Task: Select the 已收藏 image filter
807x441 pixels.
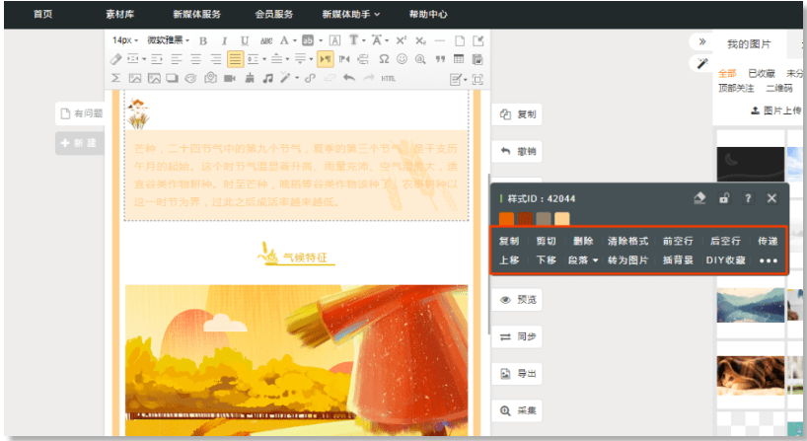Action: tap(762, 74)
